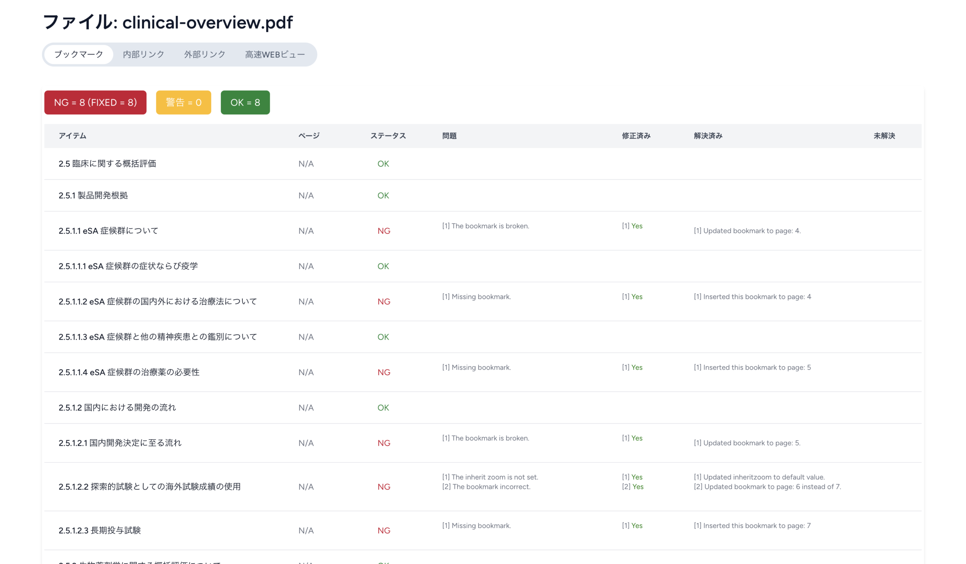Click the NG status for 2.5.1.1 eSA 症候群について

[x=384, y=231]
